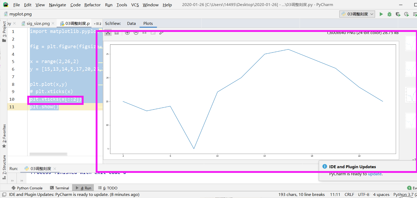Close the sig_size.png tab

(x=53, y=23)
